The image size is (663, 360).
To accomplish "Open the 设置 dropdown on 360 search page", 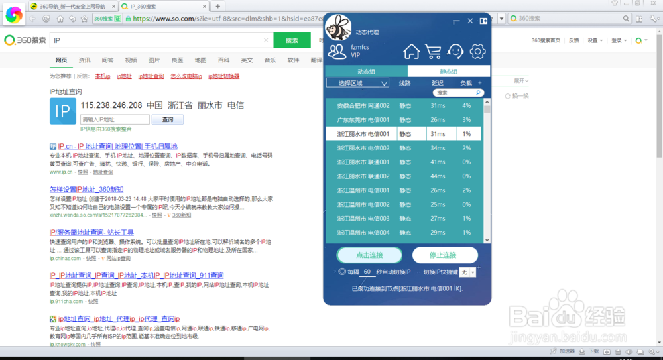I will pyautogui.click(x=595, y=40).
